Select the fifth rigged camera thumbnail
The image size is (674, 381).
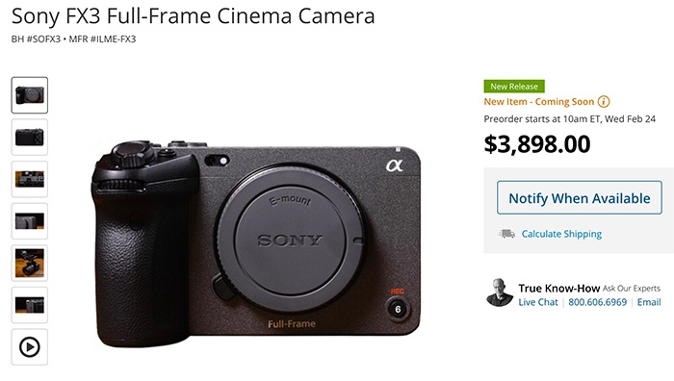tap(30, 264)
